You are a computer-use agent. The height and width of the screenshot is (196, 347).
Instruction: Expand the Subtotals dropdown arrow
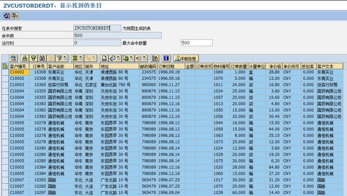(94, 58)
